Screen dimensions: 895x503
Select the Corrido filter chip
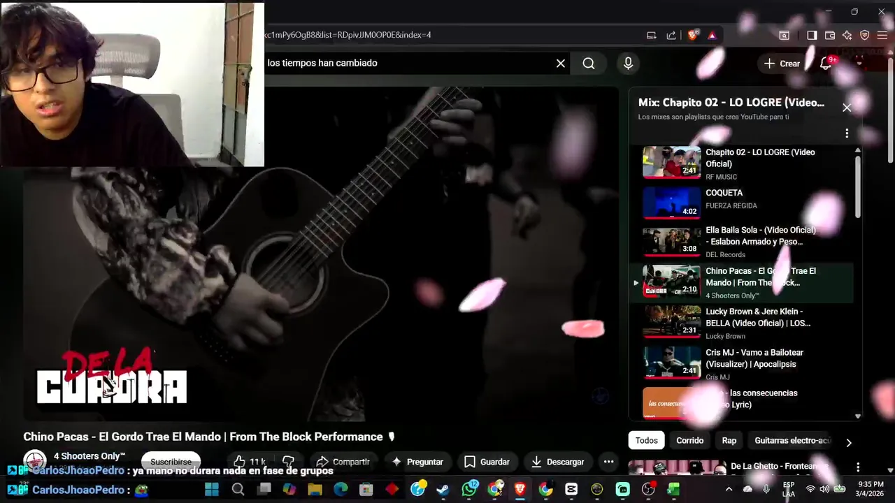(x=689, y=440)
